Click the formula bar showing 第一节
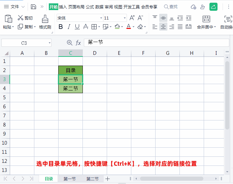 tap(157, 43)
